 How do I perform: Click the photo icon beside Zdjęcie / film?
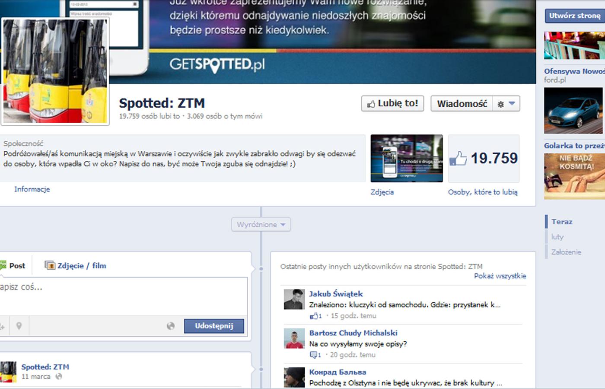tap(50, 265)
